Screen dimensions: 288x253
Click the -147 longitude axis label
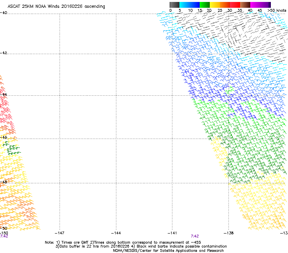click(60, 233)
